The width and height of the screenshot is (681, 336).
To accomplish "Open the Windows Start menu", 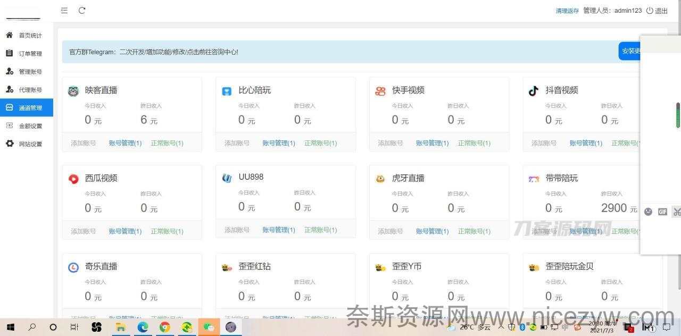I will pos(10,327).
